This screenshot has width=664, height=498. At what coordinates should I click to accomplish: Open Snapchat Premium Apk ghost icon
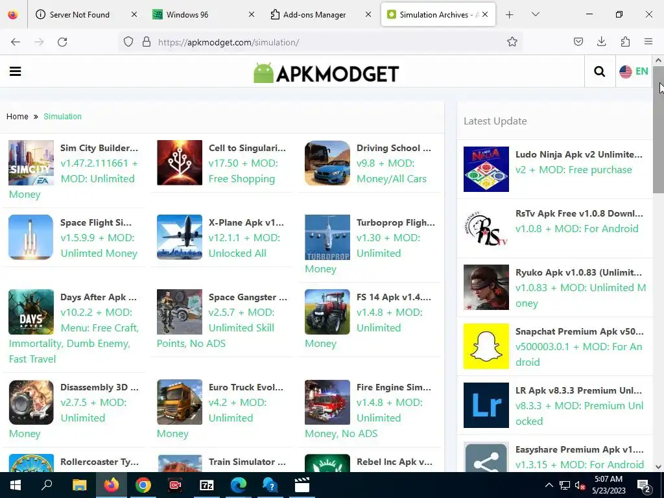[x=486, y=346]
